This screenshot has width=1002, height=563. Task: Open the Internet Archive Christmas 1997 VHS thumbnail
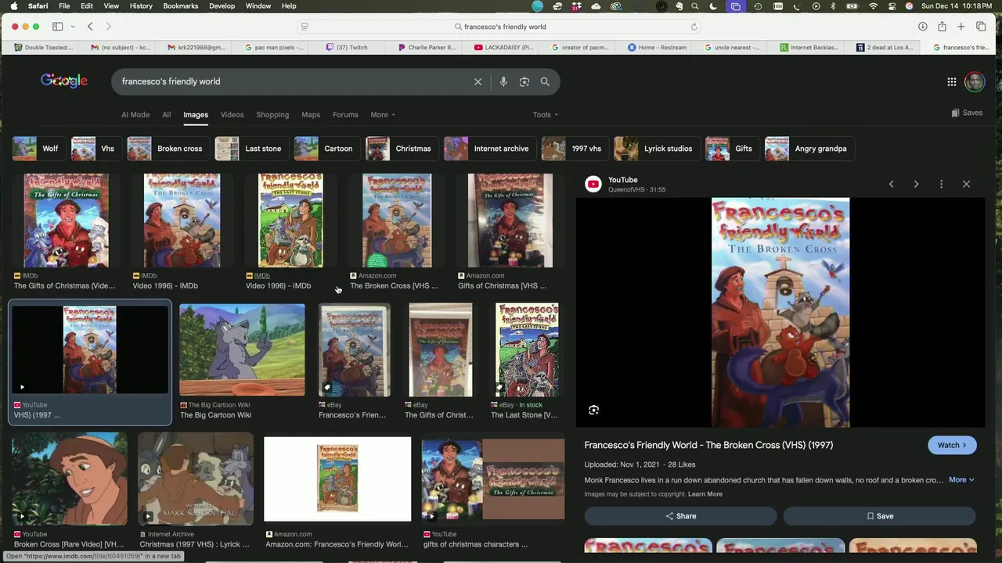196,478
